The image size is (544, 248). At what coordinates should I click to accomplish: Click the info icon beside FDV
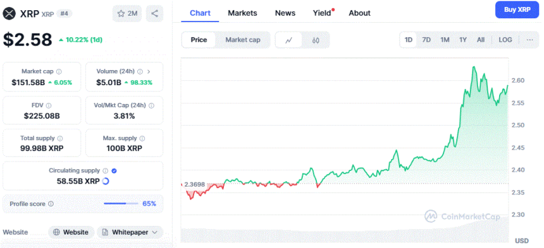tap(49, 105)
